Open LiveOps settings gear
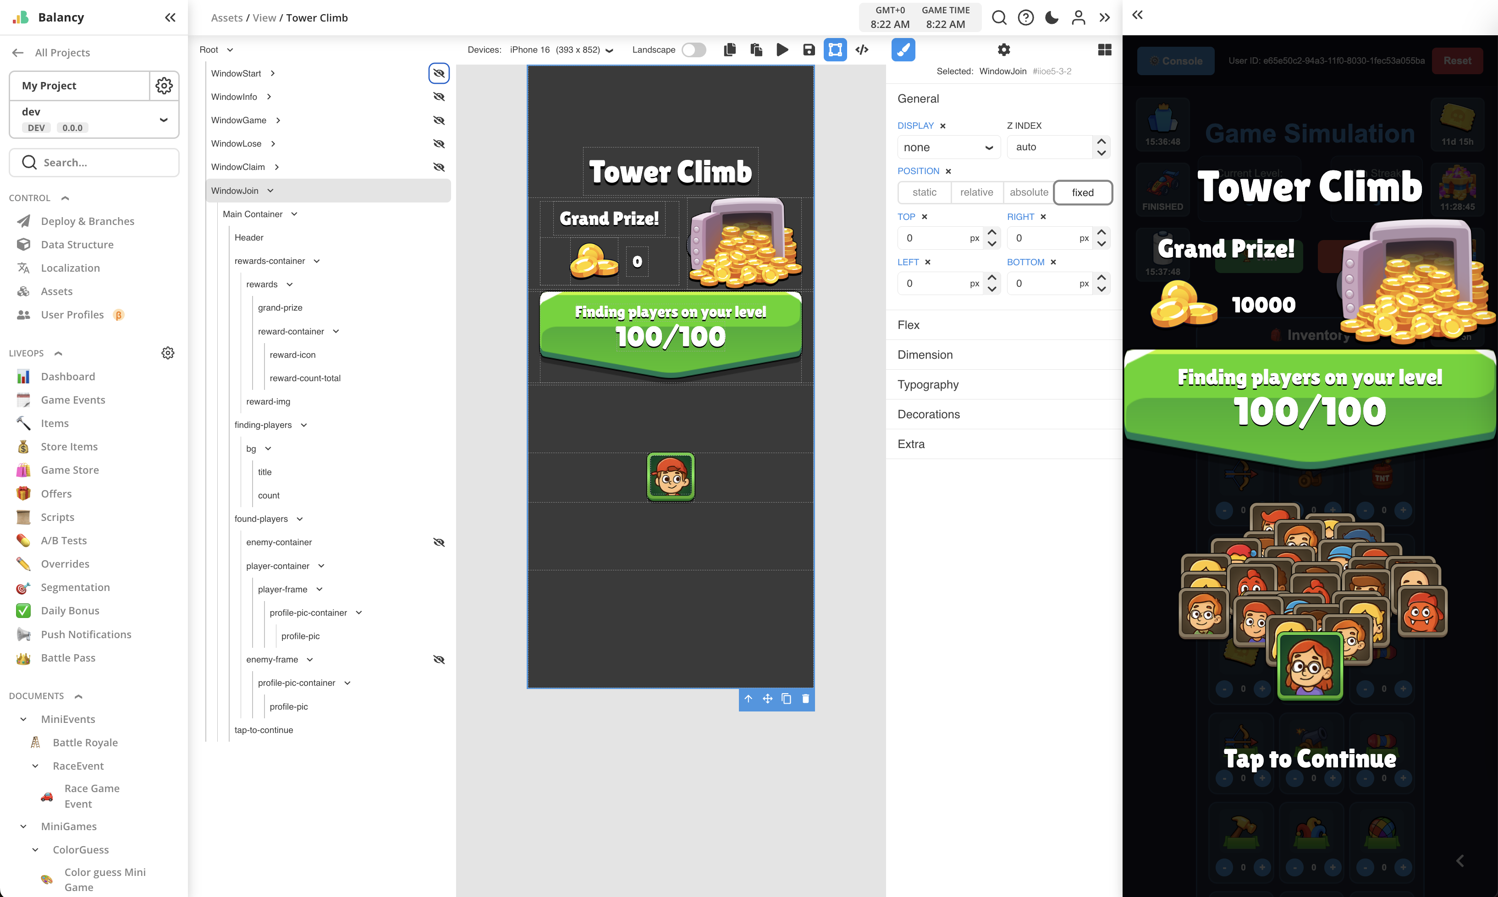 (x=167, y=353)
